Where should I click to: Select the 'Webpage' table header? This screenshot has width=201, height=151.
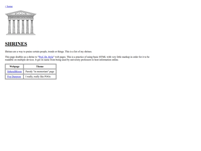tap(15, 66)
